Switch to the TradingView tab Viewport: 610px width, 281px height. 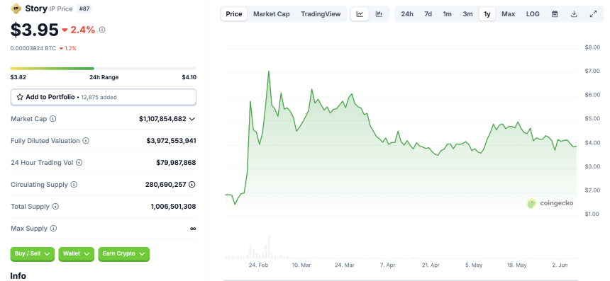coord(321,14)
